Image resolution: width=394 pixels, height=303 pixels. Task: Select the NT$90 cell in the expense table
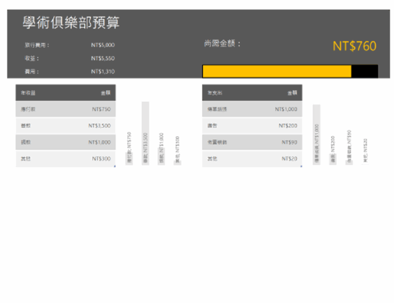[x=289, y=142]
